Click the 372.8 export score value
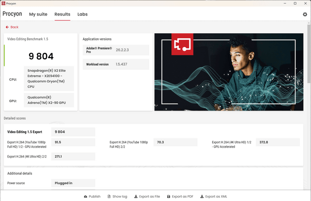311x201 pixels. tap(277, 142)
